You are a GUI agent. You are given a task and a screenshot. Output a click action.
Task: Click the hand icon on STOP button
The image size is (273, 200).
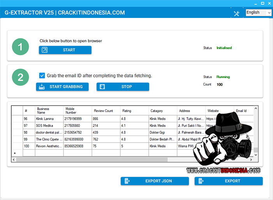[x=102, y=87]
